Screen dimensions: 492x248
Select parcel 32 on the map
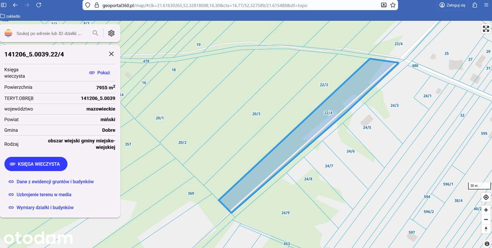click(x=462, y=115)
